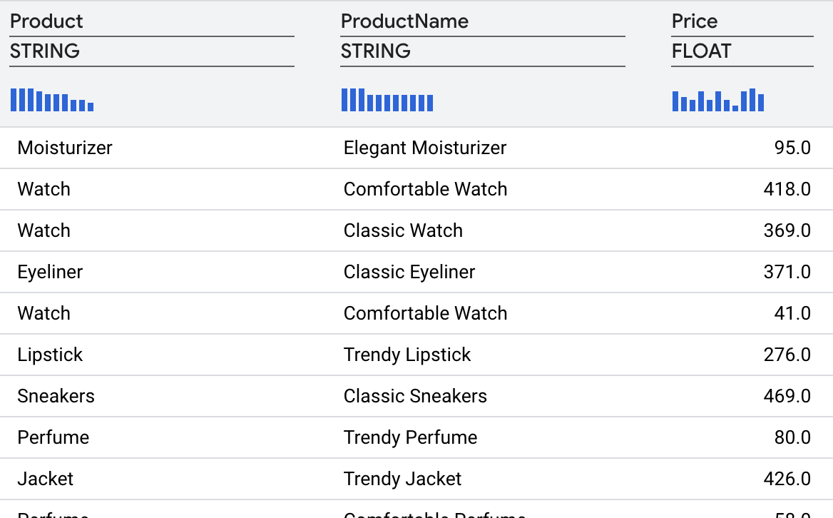Viewport: 833px width, 518px height.
Task: Click the Price column header
Action: (x=695, y=21)
